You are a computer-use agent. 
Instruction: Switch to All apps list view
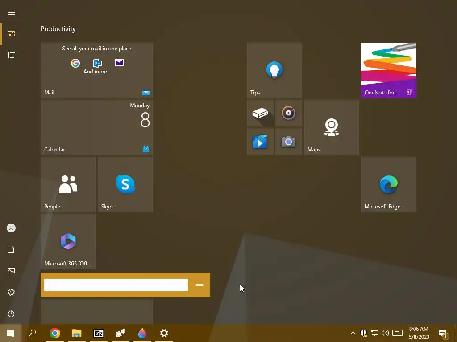(x=11, y=55)
